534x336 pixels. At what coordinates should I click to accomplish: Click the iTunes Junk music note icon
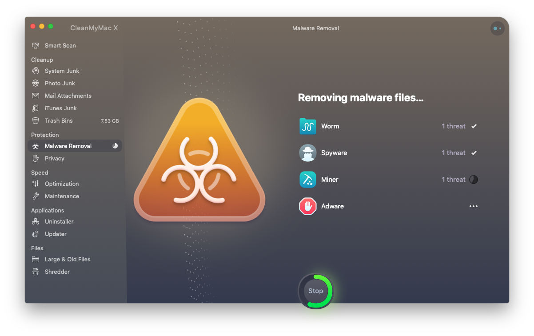(x=36, y=108)
